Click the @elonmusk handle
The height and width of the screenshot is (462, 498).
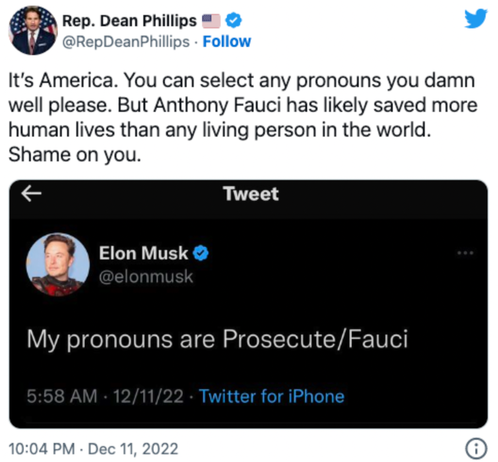(x=146, y=277)
